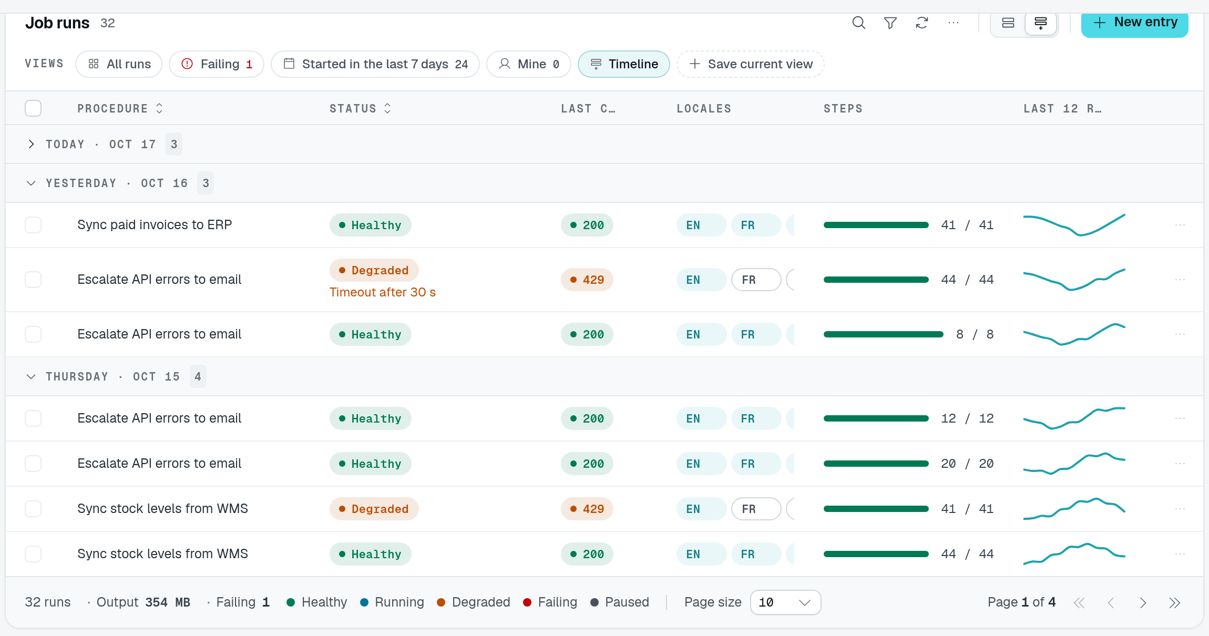Switch to the Failing view
The width and height of the screenshot is (1209, 636).
217,64
